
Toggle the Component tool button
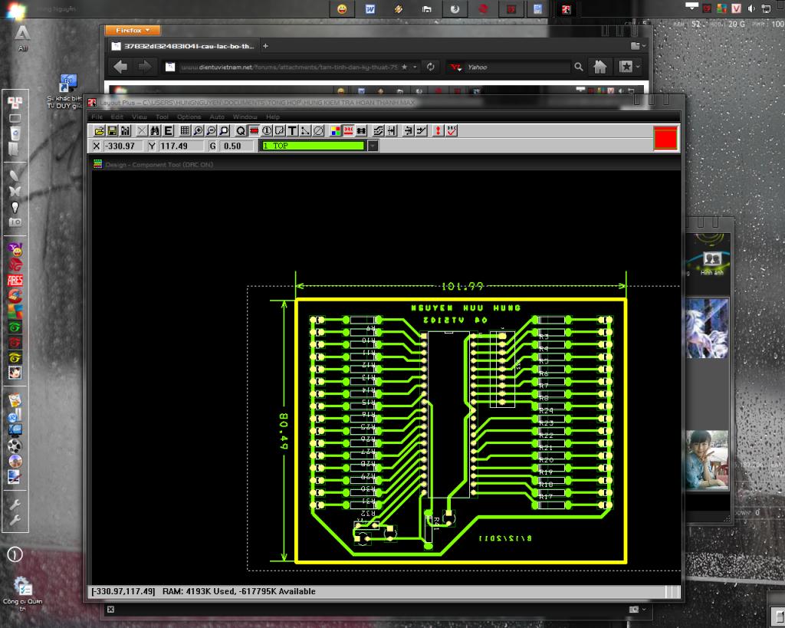click(x=253, y=131)
